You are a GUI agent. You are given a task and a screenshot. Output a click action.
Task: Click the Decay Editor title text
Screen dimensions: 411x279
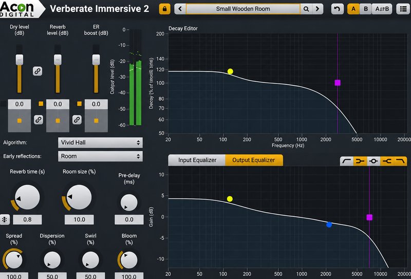[183, 28]
